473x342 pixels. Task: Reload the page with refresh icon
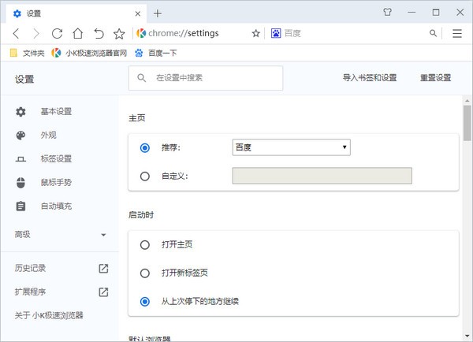pos(57,33)
